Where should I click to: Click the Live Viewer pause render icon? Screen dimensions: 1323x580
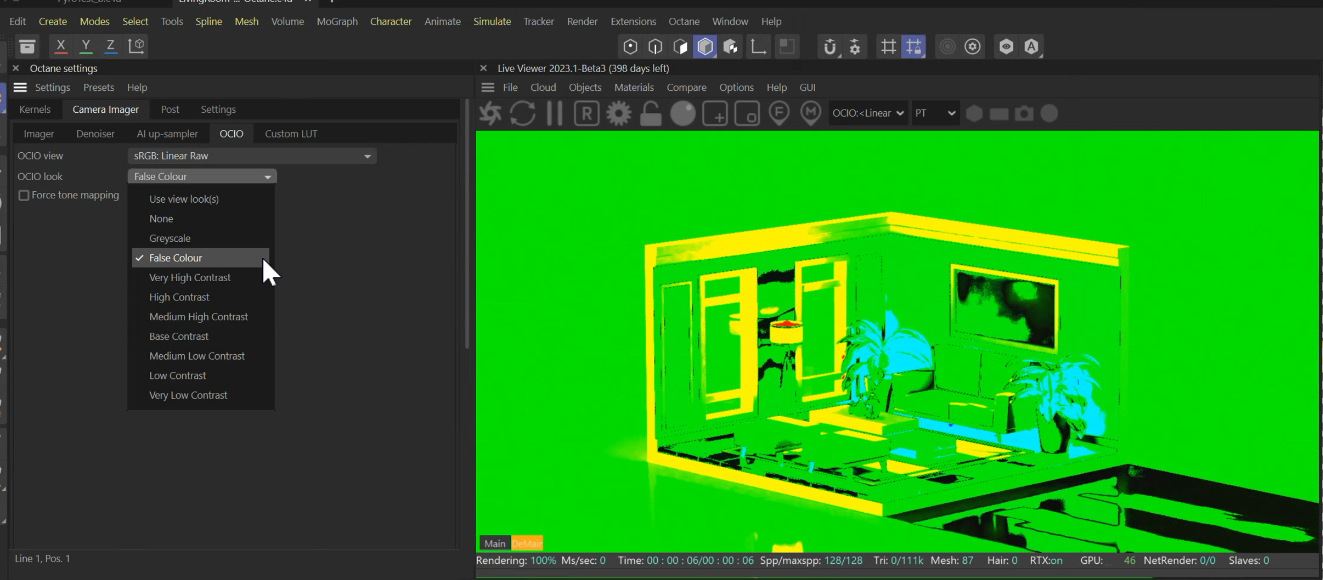(x=554, y=113)
